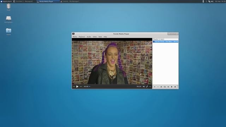The height and width of the screenshot is (127, 226).
Task: Open the Playback menu
Action: coord(82,37)
